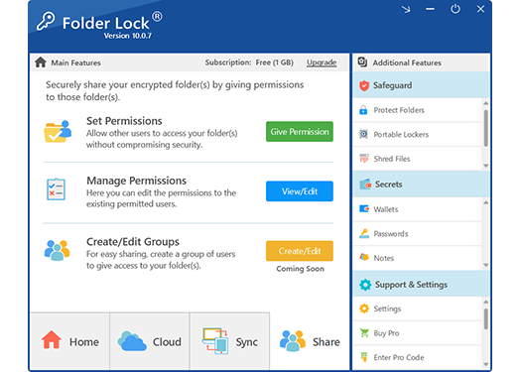Image resolution: width=521 pixels, height=372 pixels.
Task: Click the Passwords key icon
Action: (364, 233)
